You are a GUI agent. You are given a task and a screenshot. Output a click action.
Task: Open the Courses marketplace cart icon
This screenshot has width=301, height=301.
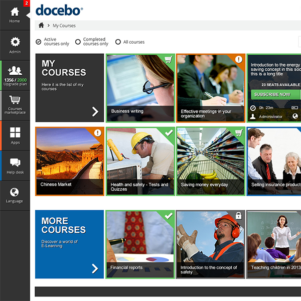coord(15,100)
